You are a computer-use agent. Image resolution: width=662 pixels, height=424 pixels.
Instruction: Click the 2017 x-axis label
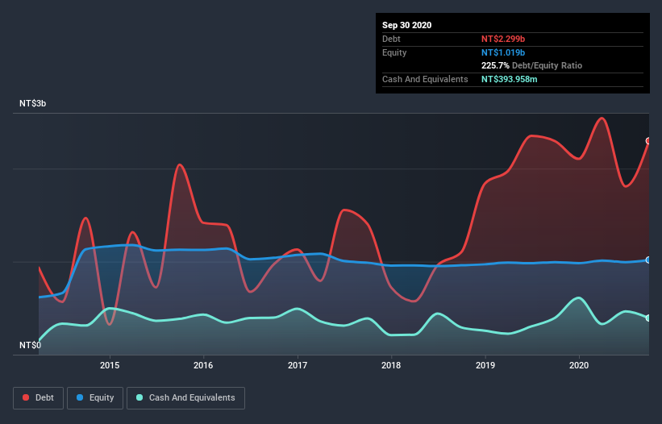coord(298,365)
